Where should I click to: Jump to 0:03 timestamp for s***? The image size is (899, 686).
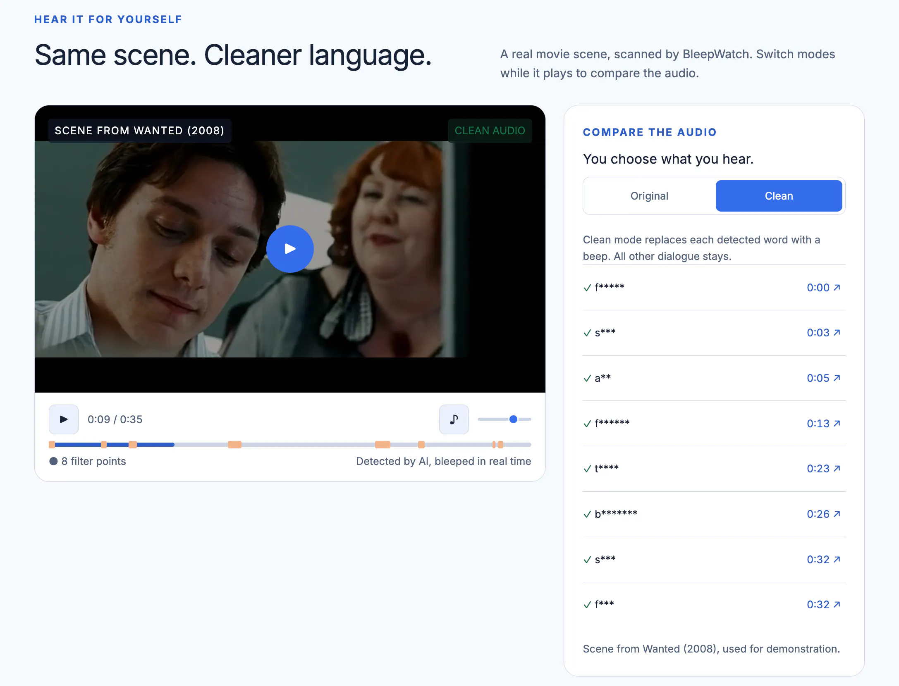(823, 333)
